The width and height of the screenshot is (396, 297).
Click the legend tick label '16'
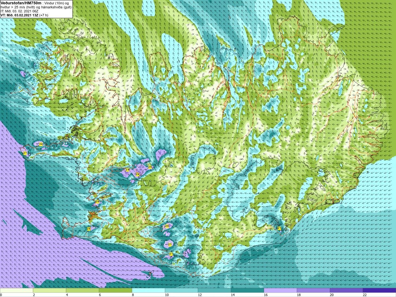coord(266,295)
